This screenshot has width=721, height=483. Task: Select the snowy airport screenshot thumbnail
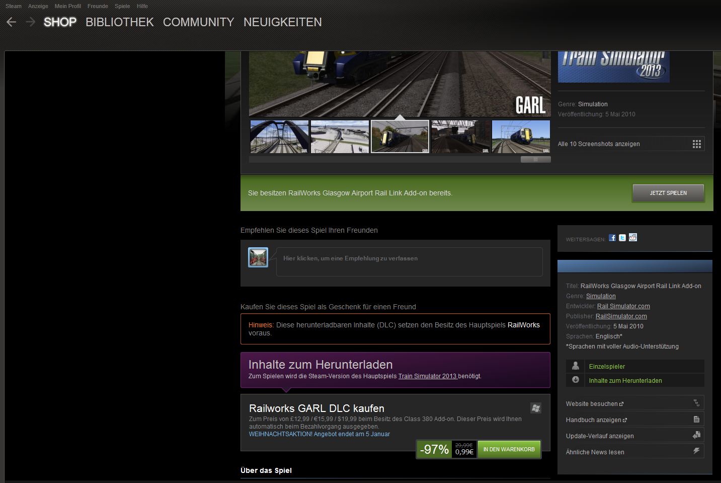point(340,136)
